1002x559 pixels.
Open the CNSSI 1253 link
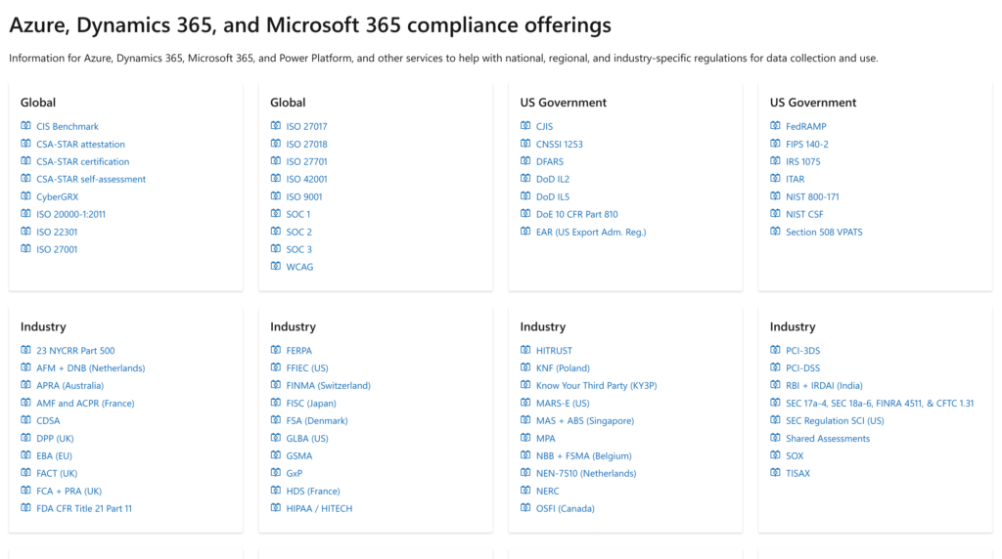coord(559,145)
